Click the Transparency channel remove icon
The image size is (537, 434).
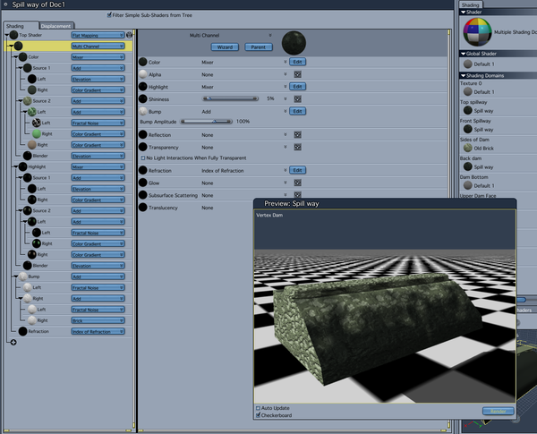[x=297, y=147]
